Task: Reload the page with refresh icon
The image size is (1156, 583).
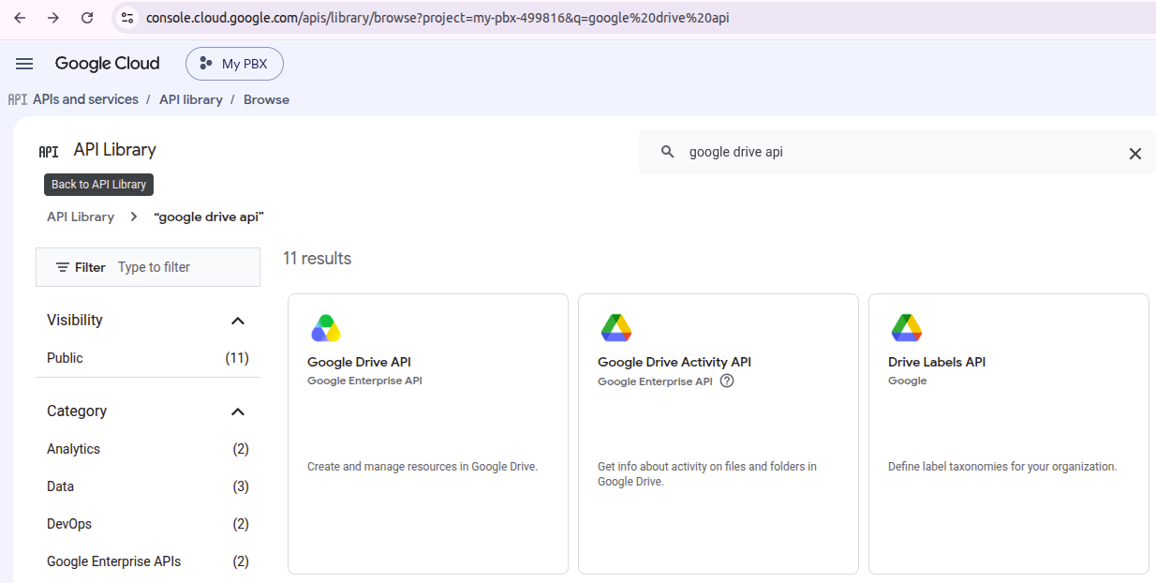Action: click(87, 18)
